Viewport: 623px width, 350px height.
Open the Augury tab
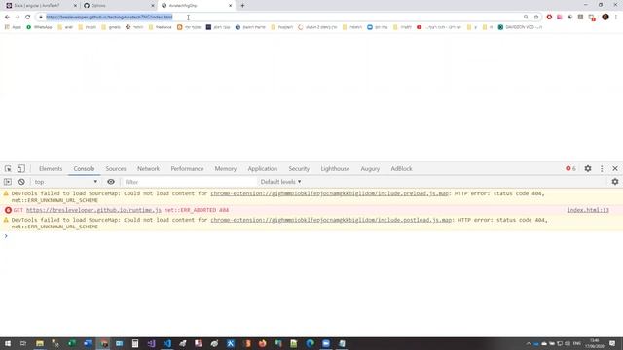click(x=370, y=168)
